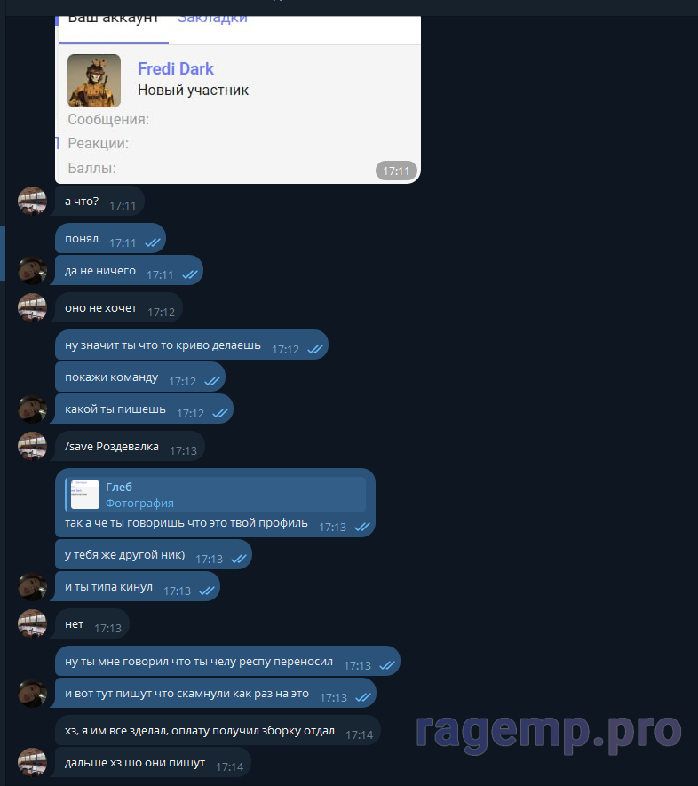
Task: Click the replied photo thumbnail from Глеб
Action: point(85,495)
